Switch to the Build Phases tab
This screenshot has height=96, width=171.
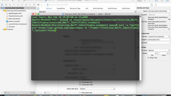pyautogui.click(x=112, y=8)
